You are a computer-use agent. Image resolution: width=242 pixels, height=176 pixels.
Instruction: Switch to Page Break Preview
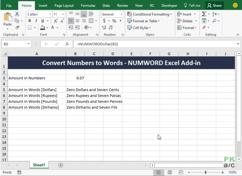[181, 172]
